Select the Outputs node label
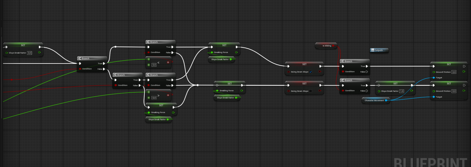471x167 pixels. coord(379,50)
